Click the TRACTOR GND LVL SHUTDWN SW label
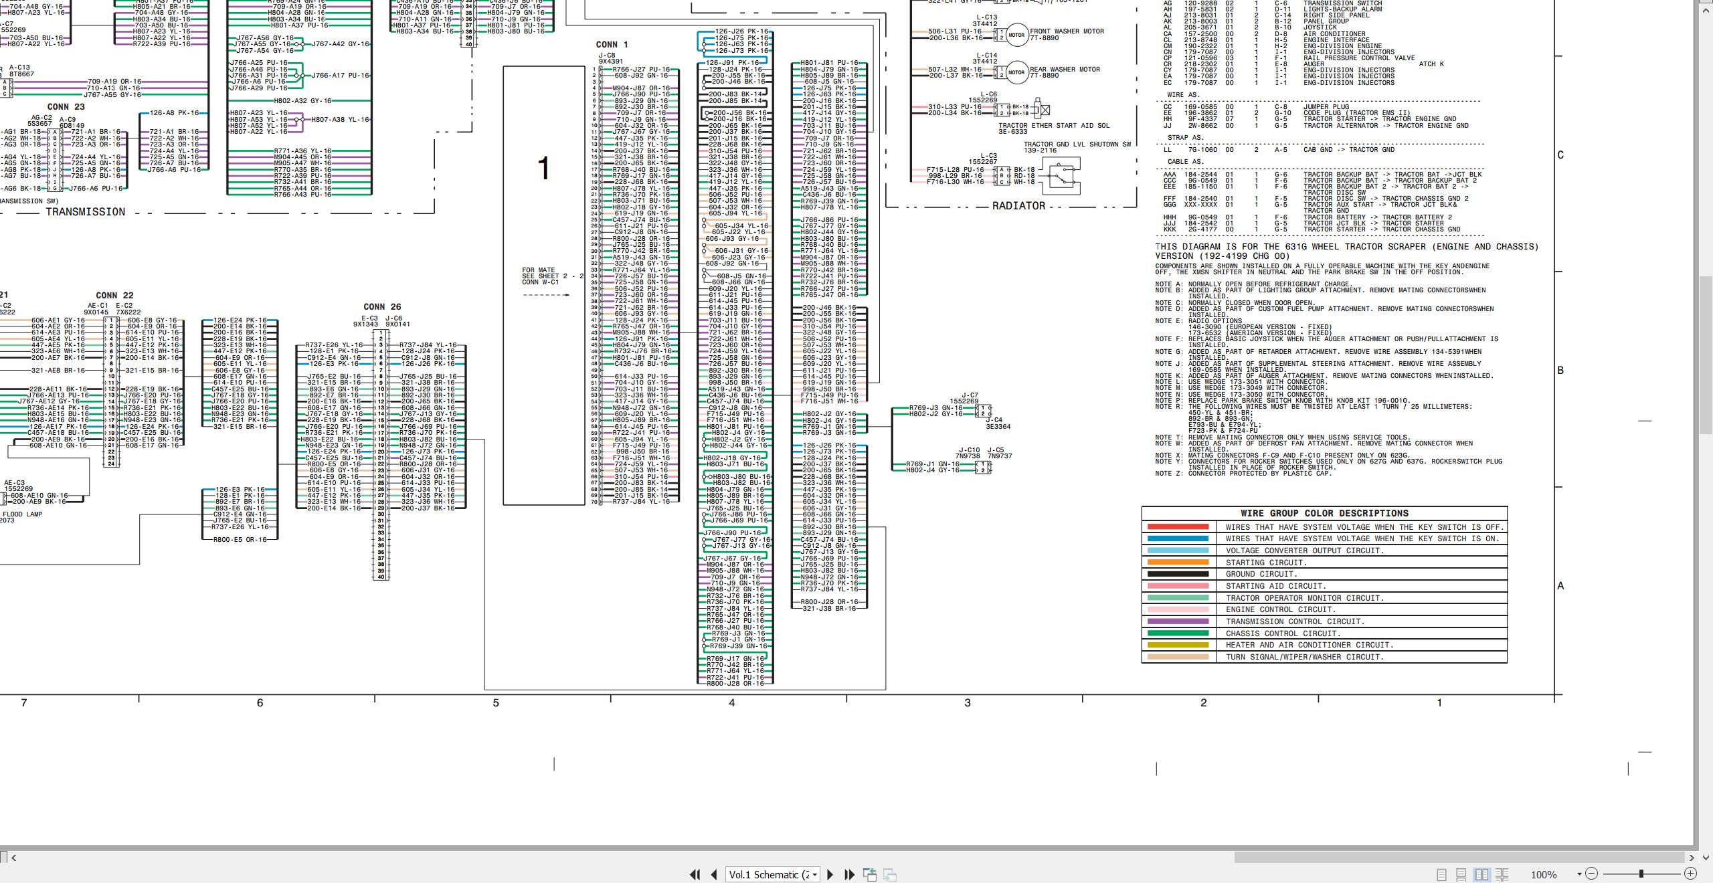The image size is (1713, 883). [1077, 144]
